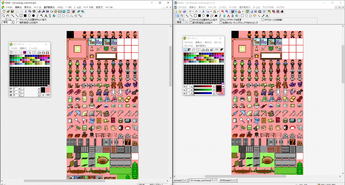Click the gradient triangle icon in EDGE2 palette
The width and height of the screenshot is (345, 185).
pos(222,50)
